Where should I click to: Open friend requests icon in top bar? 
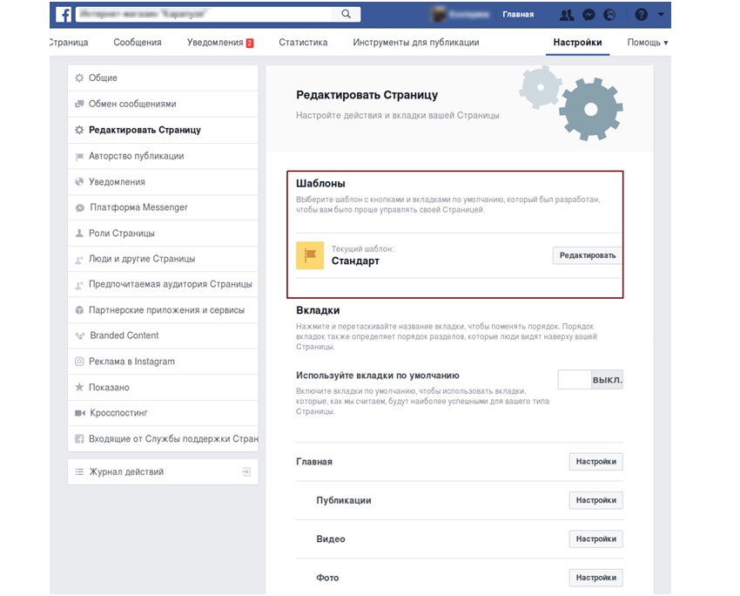(x=568, y=15)
